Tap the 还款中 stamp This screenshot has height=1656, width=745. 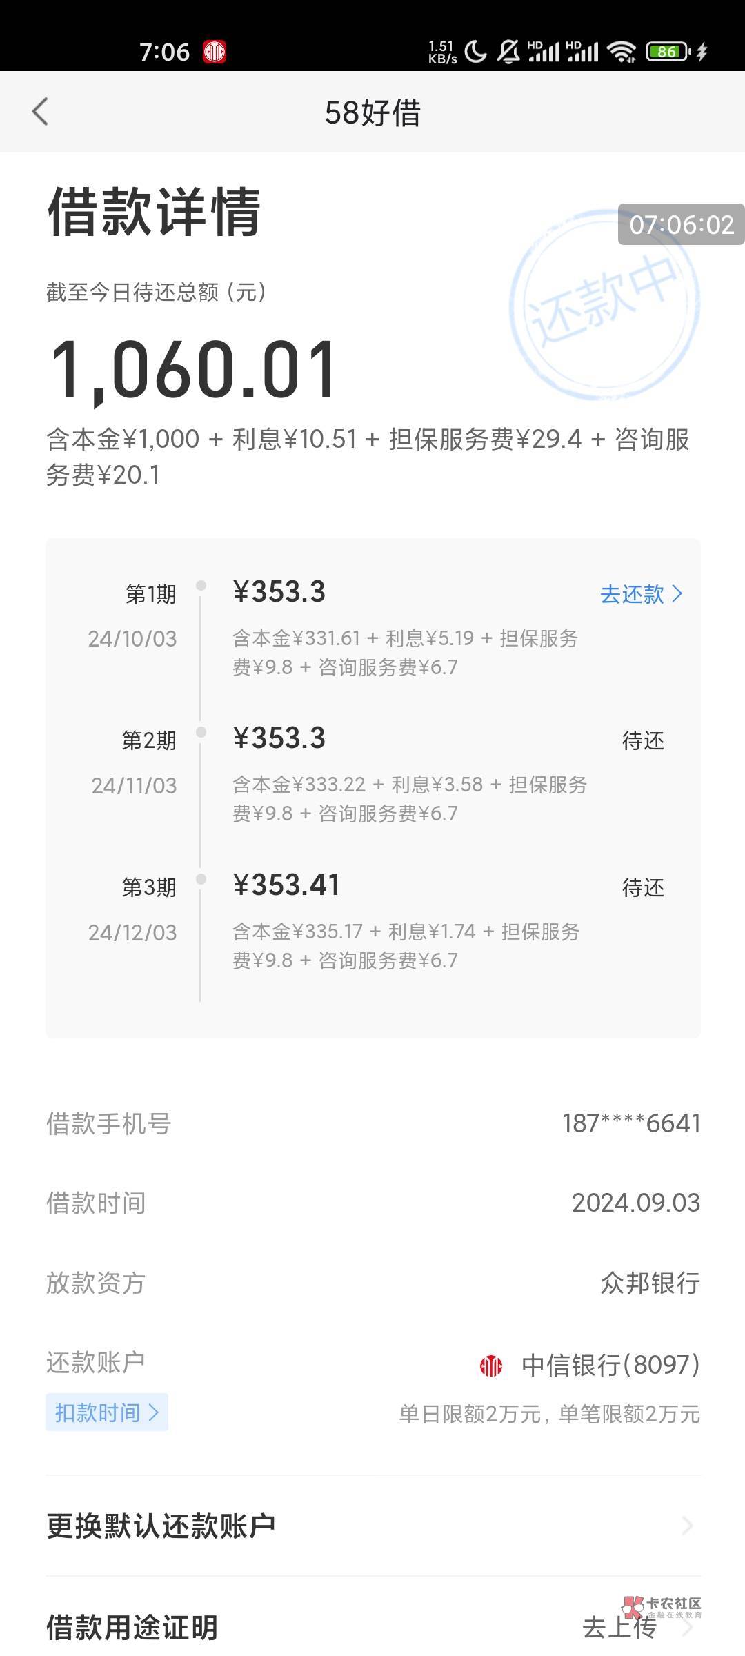tap(604, 304)
